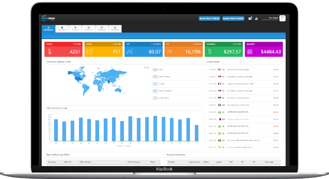Click the shuffle icon on CR card

[x=170, y=52]
